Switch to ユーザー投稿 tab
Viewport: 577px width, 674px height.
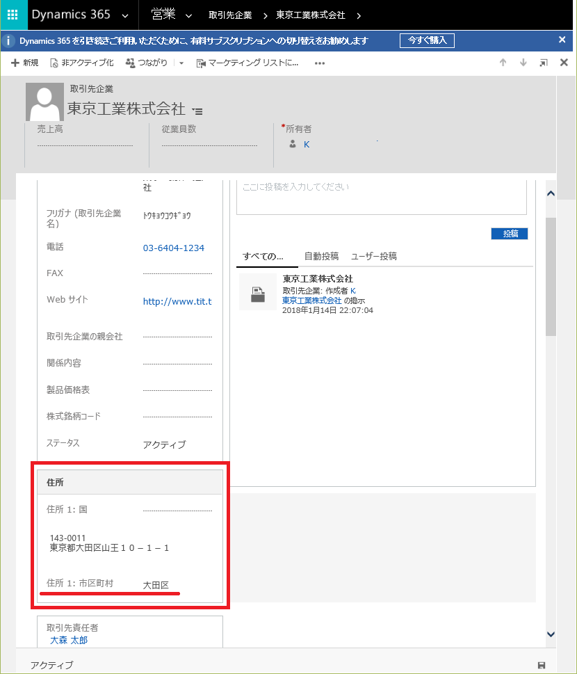(x=374, y=256)
